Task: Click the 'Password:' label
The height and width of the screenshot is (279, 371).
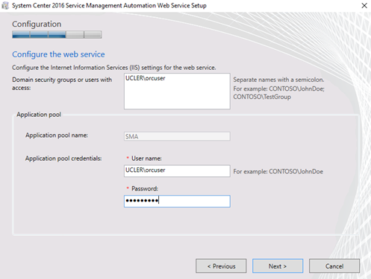Action: tap(145, 188)
